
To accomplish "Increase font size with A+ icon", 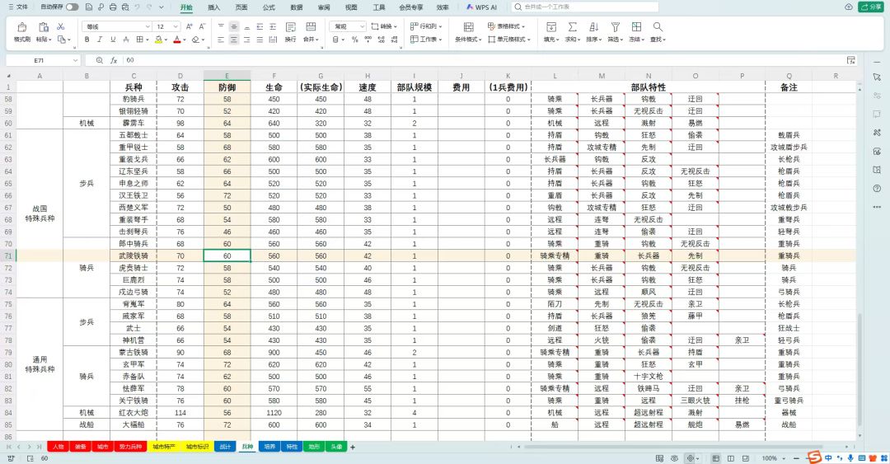I will click(x=189, y=26).
